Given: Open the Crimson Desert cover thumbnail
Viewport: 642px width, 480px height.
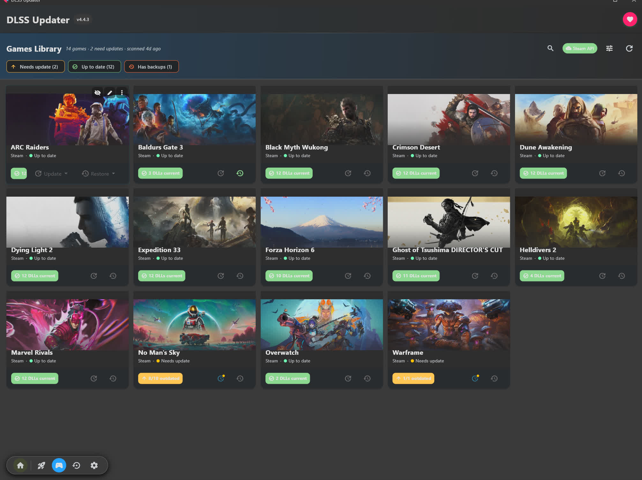Looking at the screenshot, I should (x=449, y=120).
